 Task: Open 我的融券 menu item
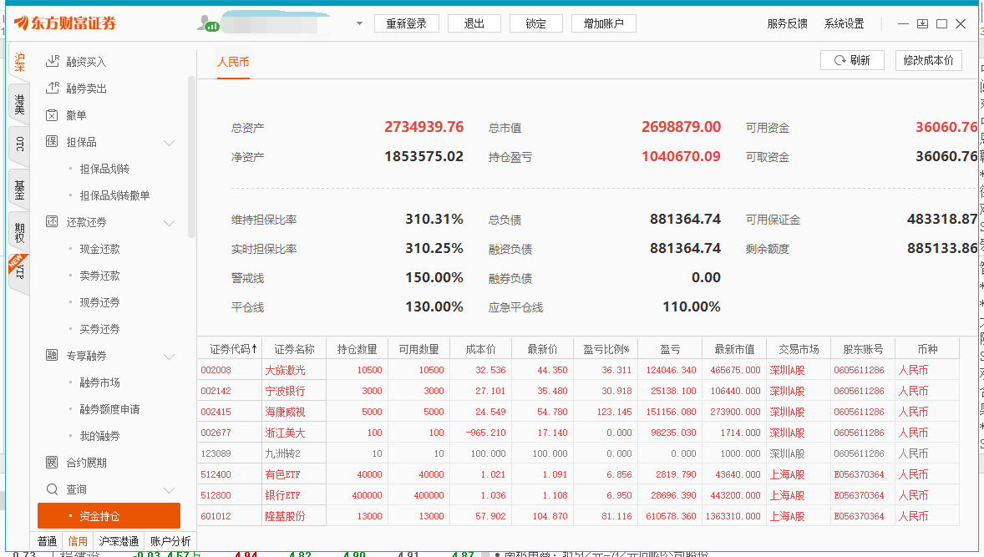point(99,435)
